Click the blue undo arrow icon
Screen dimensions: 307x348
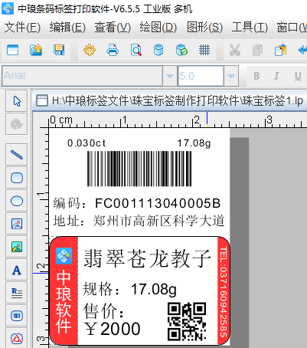302,50
